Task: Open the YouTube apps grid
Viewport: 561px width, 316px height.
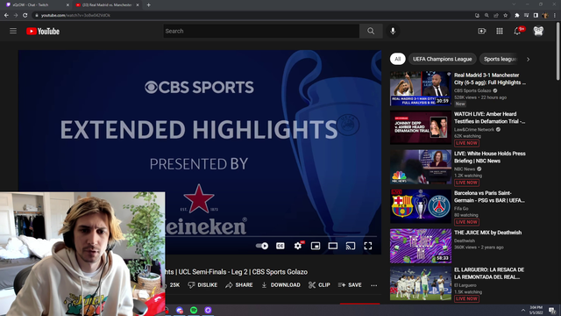Action: click(x=500, y=32)
